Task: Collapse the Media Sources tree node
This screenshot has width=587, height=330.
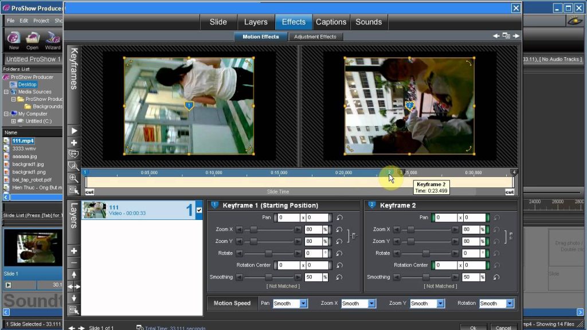Action: click(x=6, y=92)
